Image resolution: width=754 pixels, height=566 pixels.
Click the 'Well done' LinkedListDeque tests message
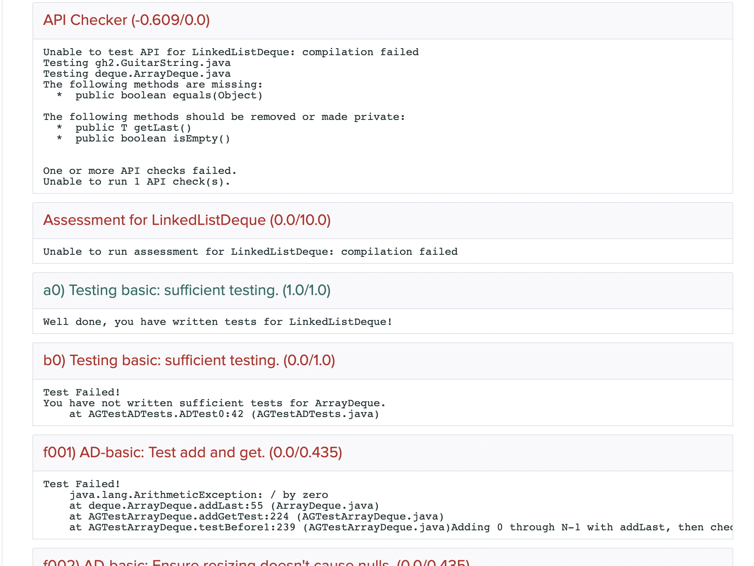pyautogui.click(x=218, y=322)
